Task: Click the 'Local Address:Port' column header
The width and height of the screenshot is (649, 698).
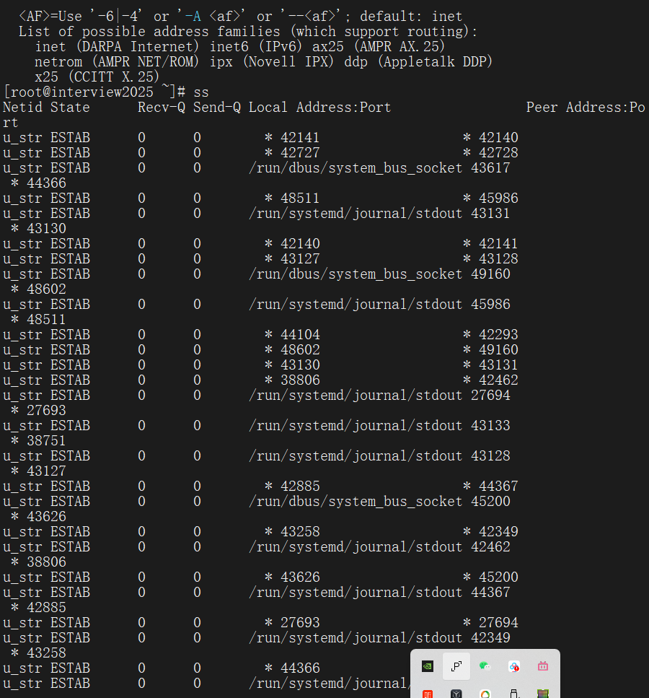Action: [320, 108]
